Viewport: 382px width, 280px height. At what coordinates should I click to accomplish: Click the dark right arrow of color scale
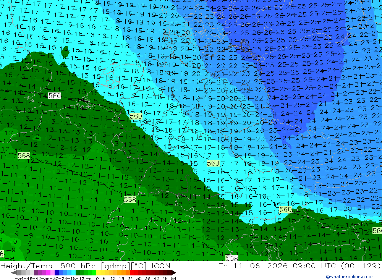[x=174, y=272]
